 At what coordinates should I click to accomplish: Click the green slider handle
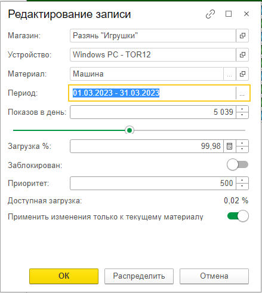(130, 130)
